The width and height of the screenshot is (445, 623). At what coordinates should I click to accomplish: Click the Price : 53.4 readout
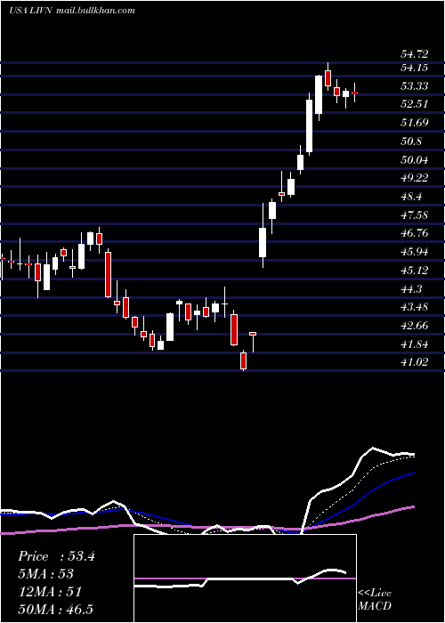(x=56, y=556)
